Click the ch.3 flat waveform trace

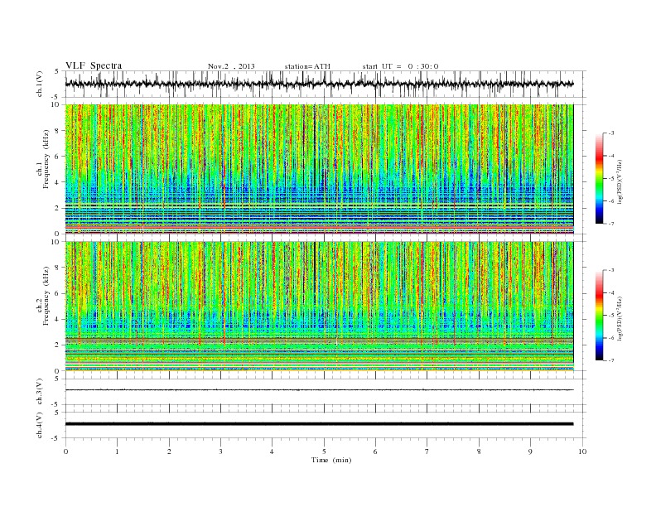tap(319, 390)
